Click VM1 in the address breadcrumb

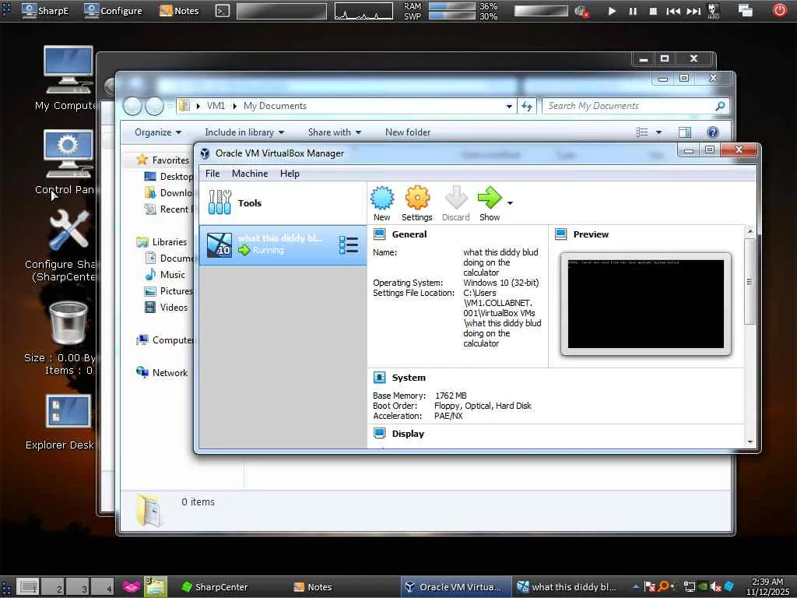(x=216, y=106)
